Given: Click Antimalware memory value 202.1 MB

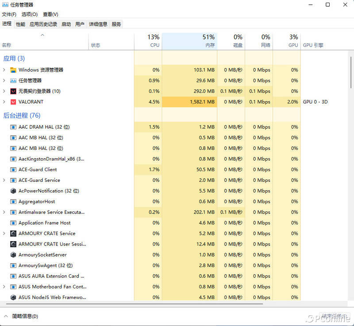Looking at the screenshot, I should coord(204,212).
